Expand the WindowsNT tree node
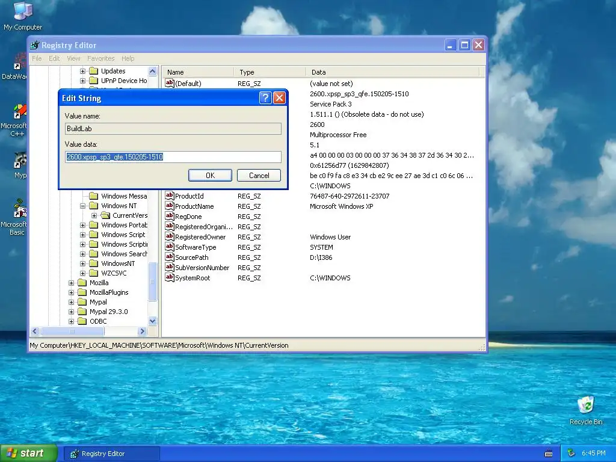616x462 pixels. [82, 263]
